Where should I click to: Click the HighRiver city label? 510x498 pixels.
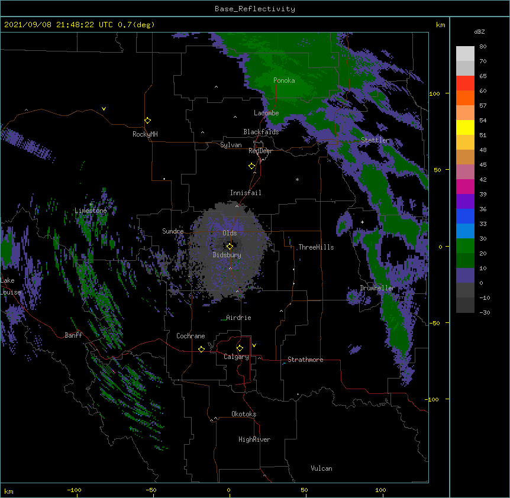point(254,439)
